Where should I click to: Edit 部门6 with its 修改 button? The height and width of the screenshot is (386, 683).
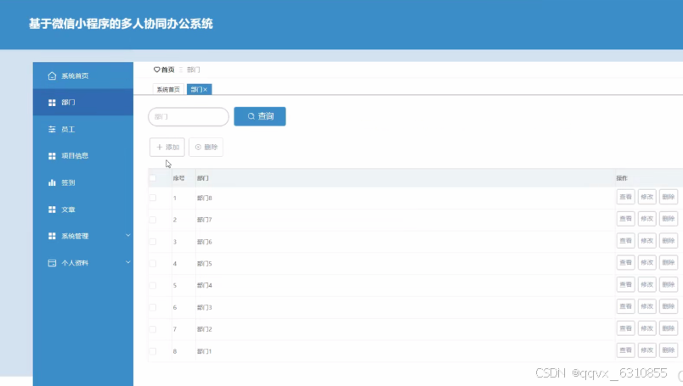pos(646,241)
